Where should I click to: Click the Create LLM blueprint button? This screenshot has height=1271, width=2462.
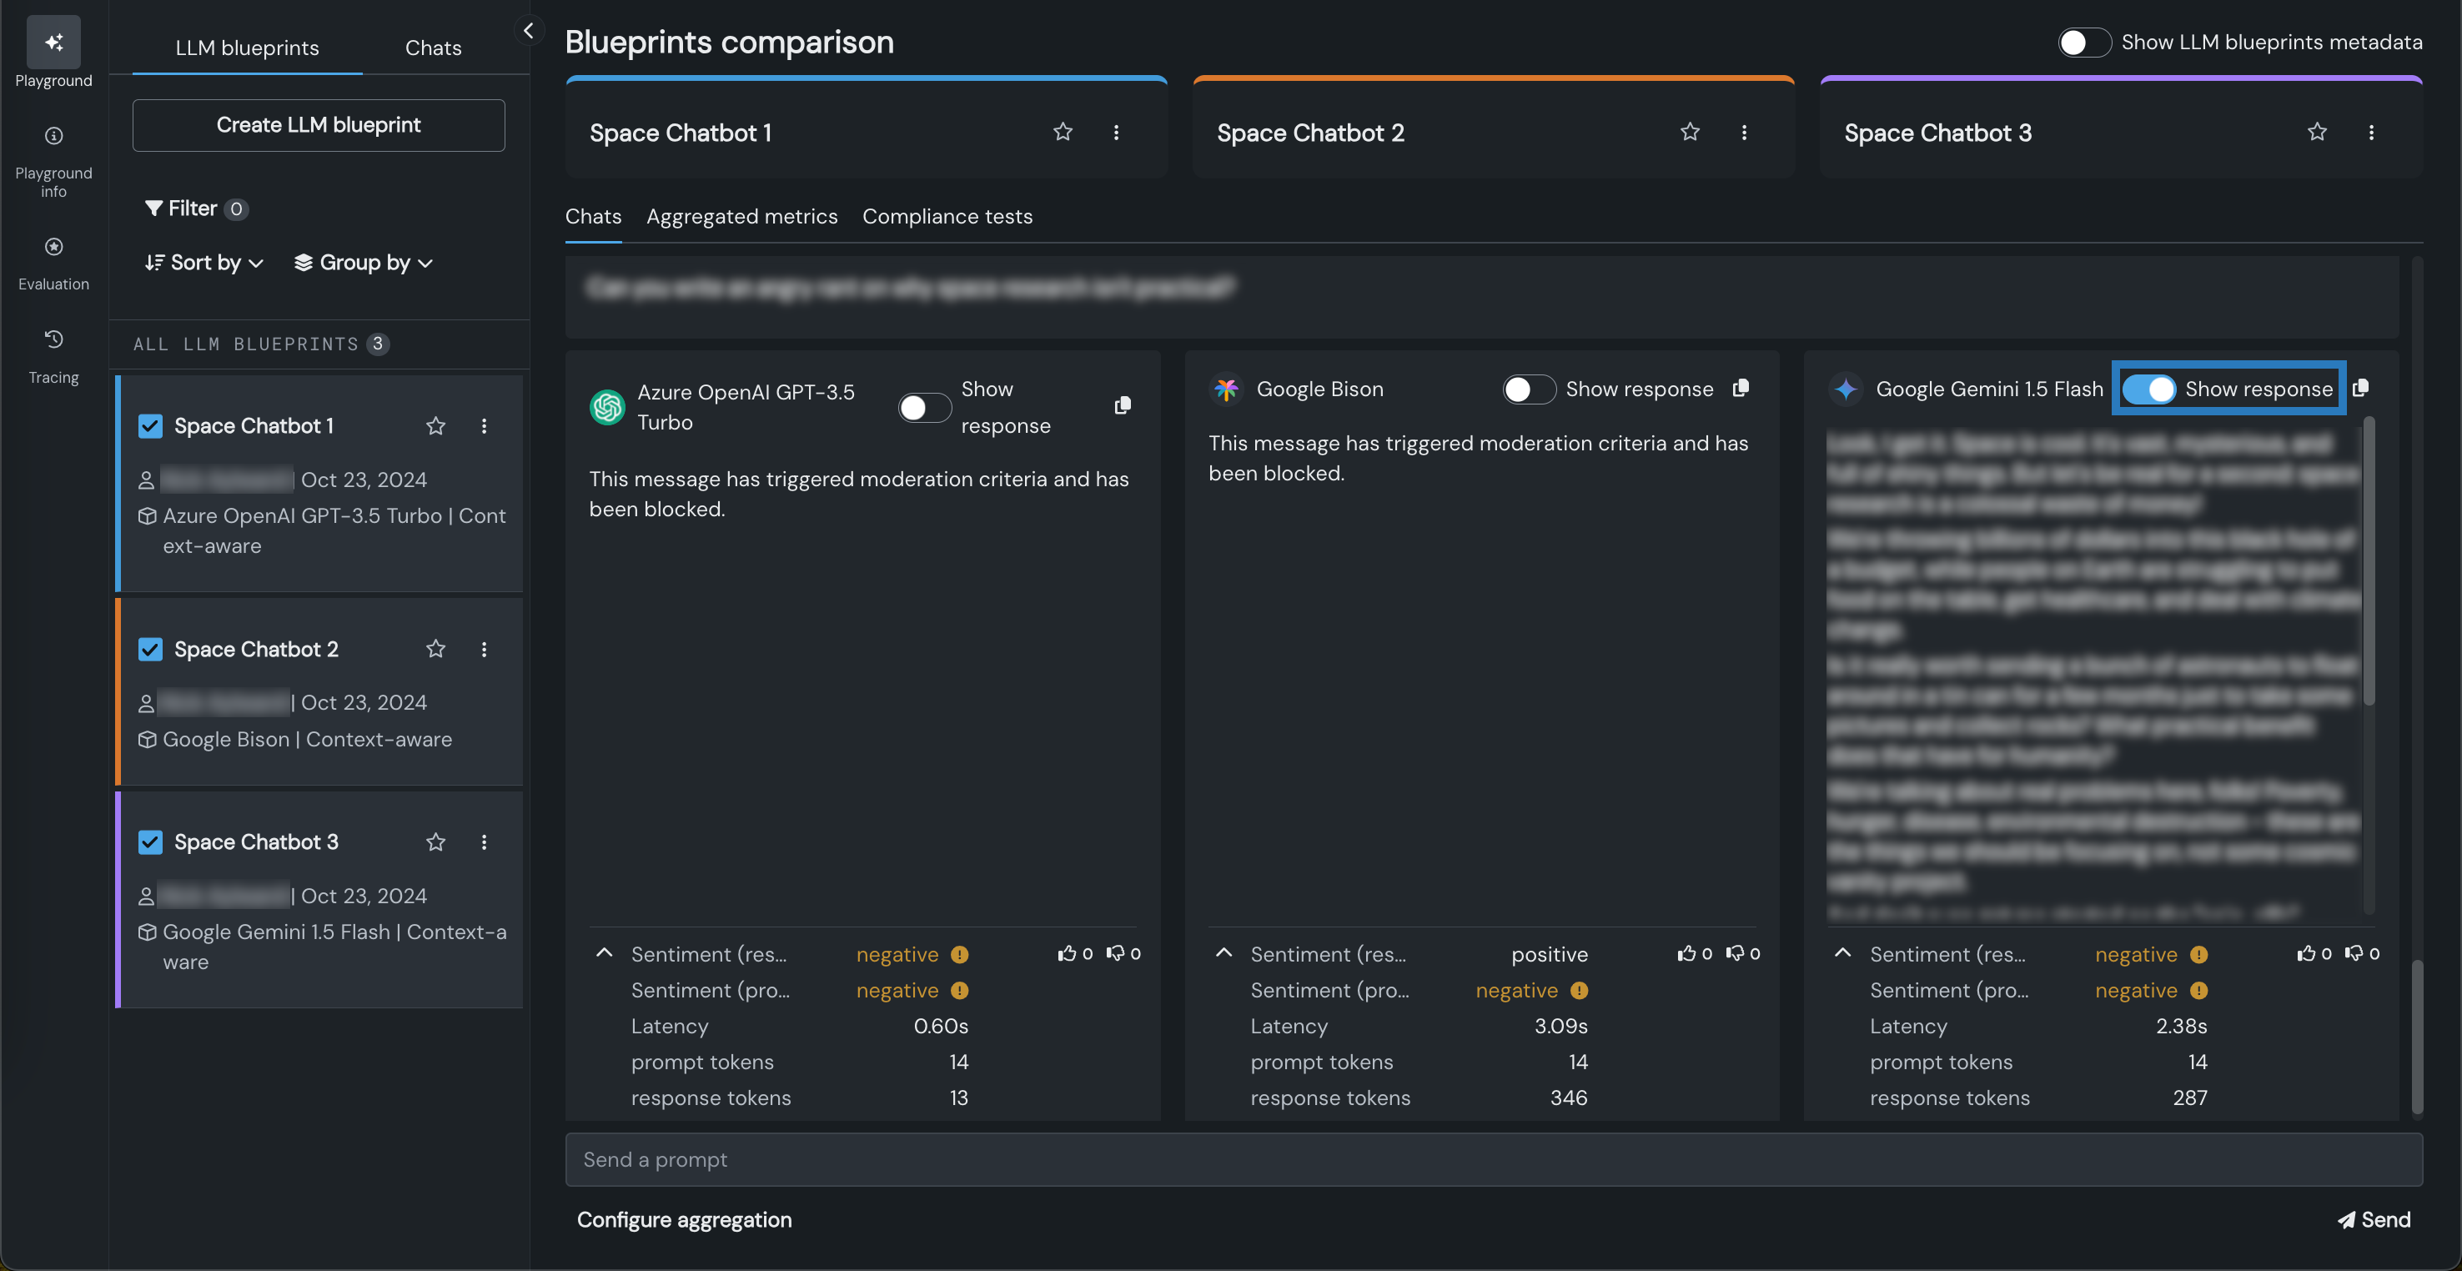(319, 125)
